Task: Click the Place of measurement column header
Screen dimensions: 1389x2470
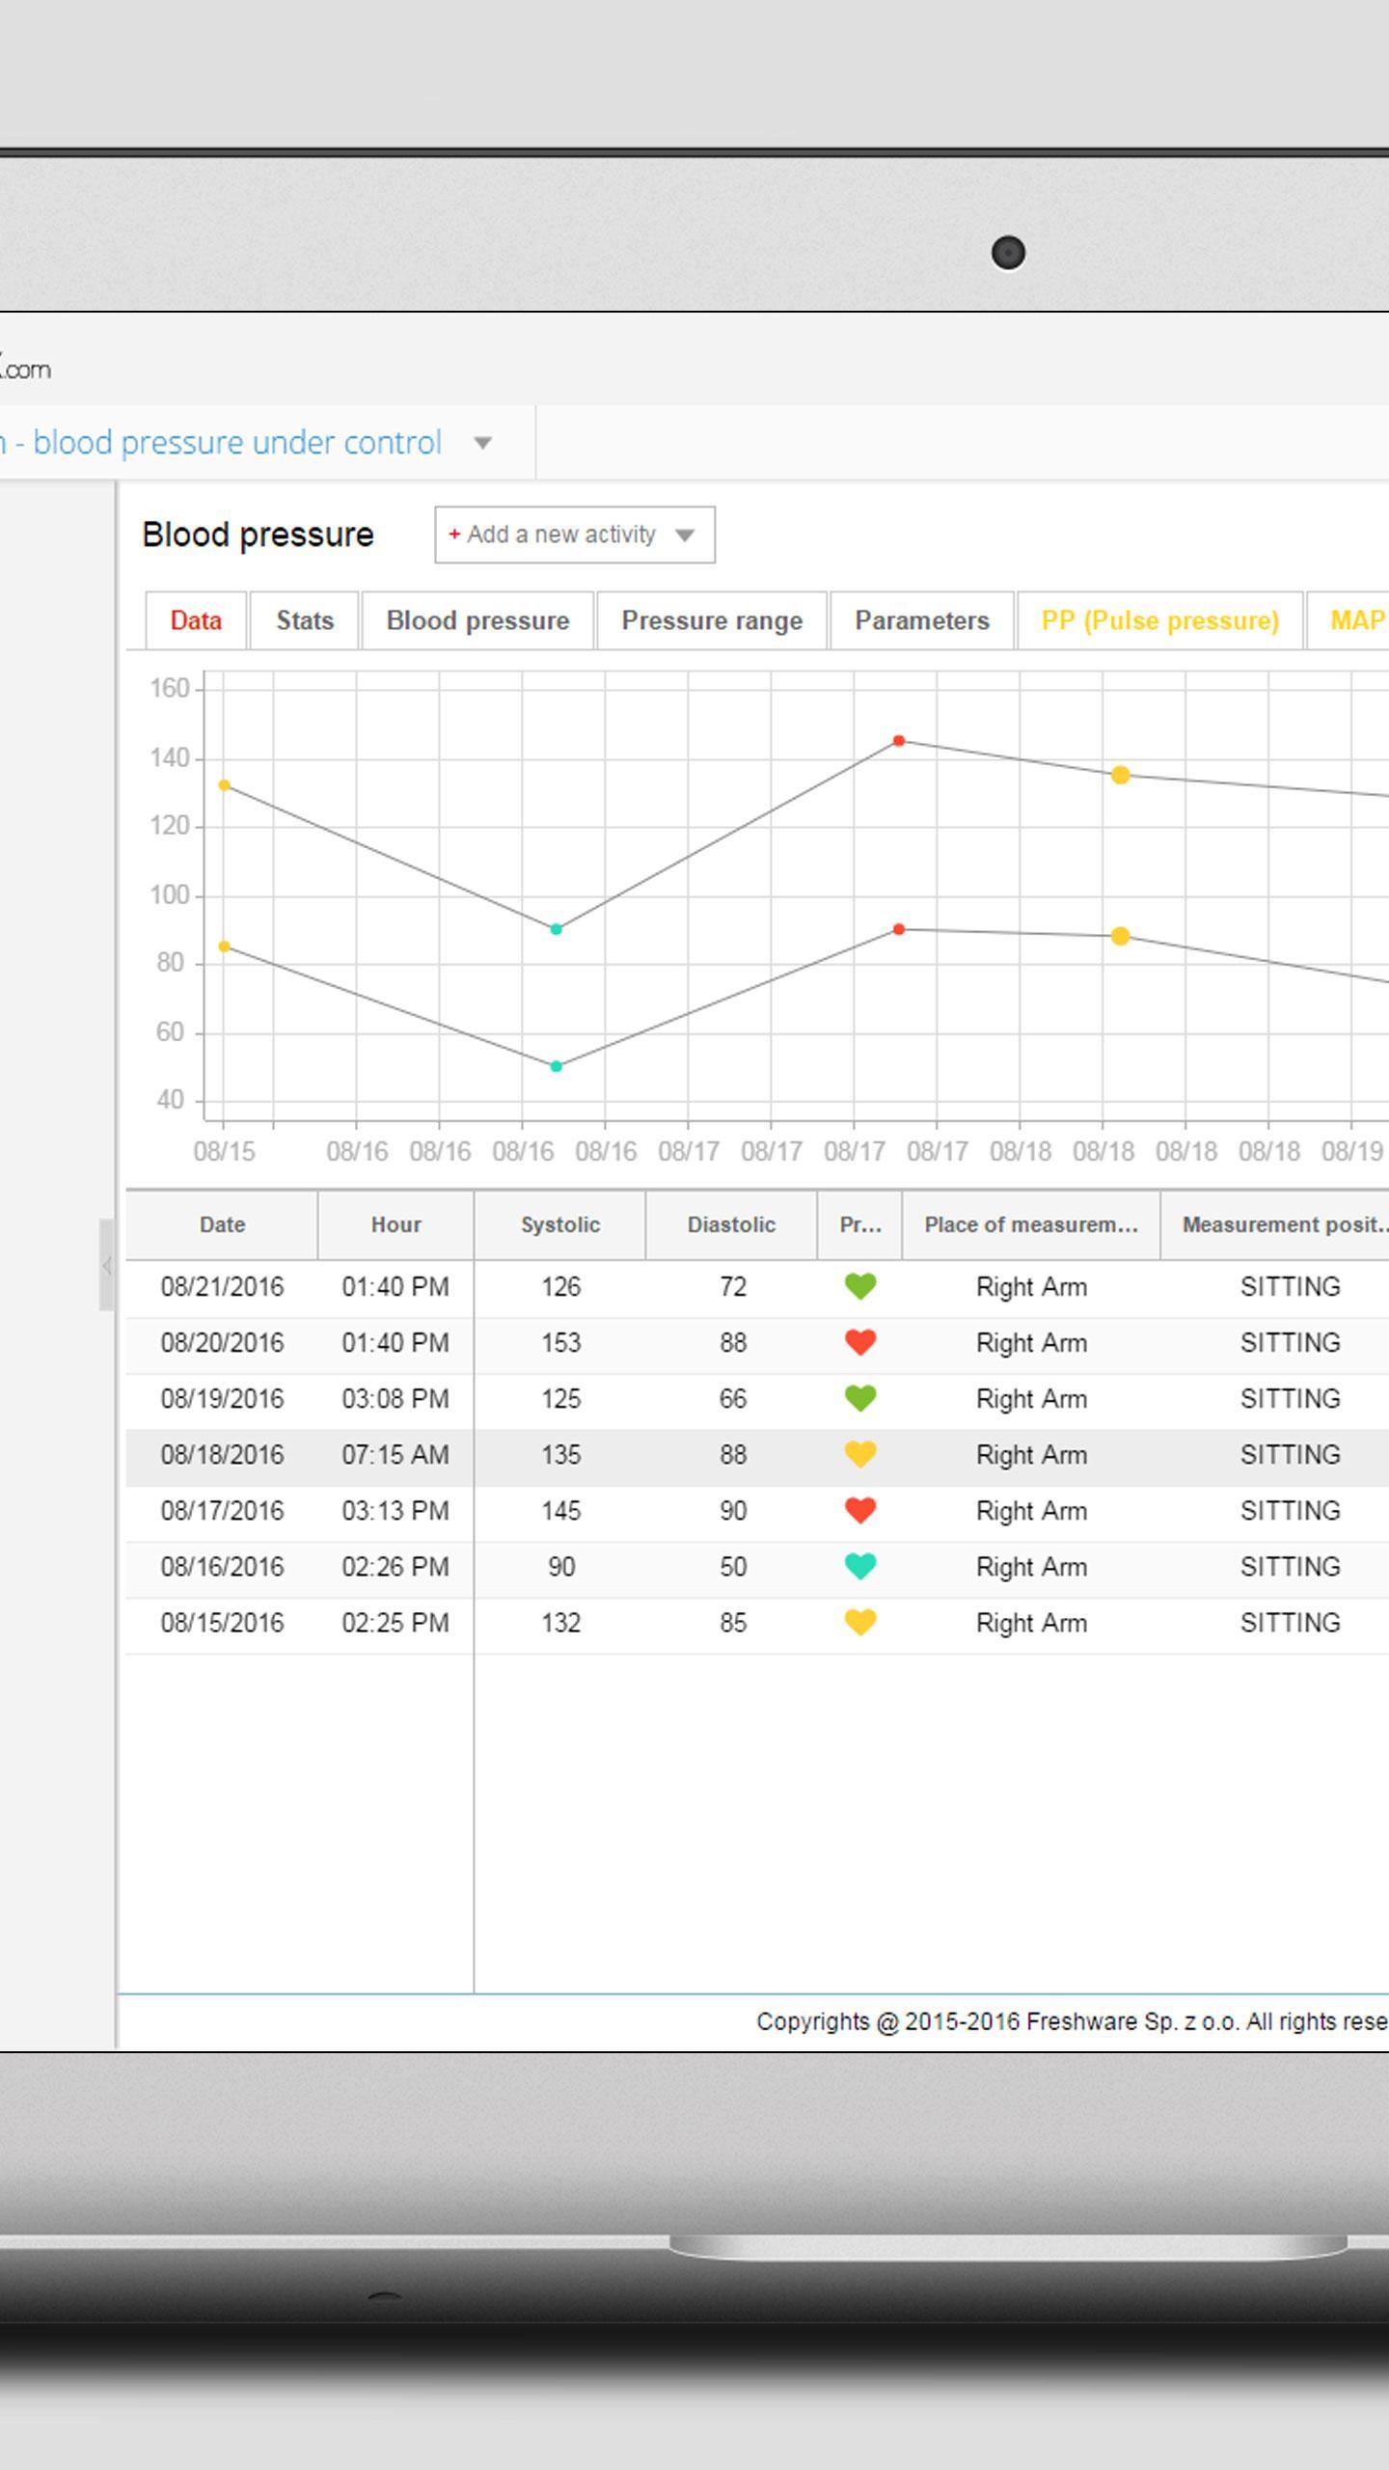Action: point(1031,1224)
